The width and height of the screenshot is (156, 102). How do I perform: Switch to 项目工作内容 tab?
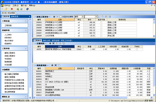click(66, 41)
